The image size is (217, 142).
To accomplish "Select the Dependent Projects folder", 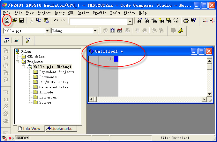I will [x=54, y=72].
